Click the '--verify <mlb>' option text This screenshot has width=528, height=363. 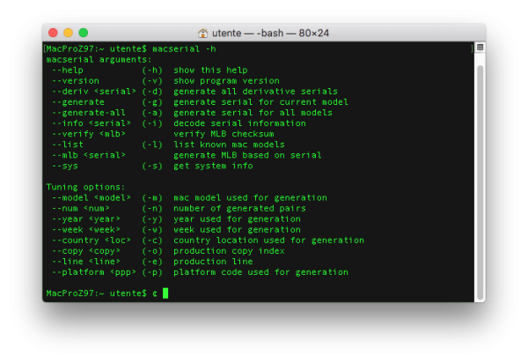click(89, 134)
